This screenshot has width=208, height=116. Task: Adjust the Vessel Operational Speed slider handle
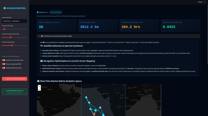pos(11,37)
